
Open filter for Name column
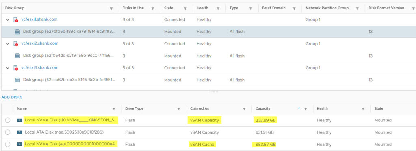[x=114, y=109]
